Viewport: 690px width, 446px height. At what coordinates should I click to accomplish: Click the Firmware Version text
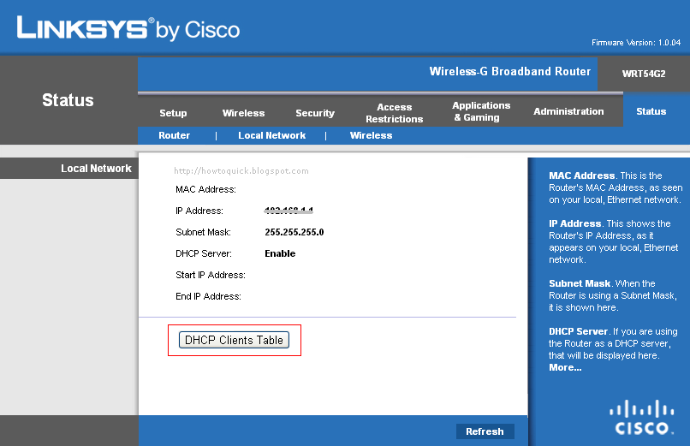636,43
